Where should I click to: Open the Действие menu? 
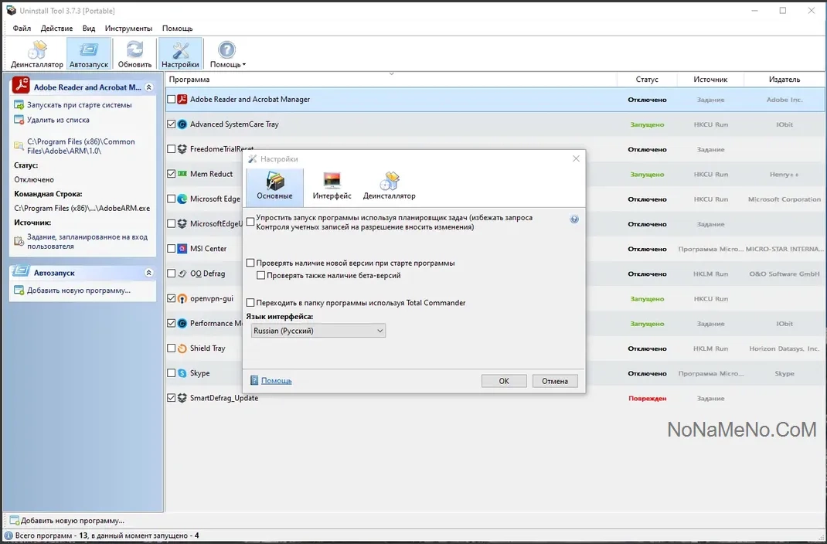coord(56,28)
